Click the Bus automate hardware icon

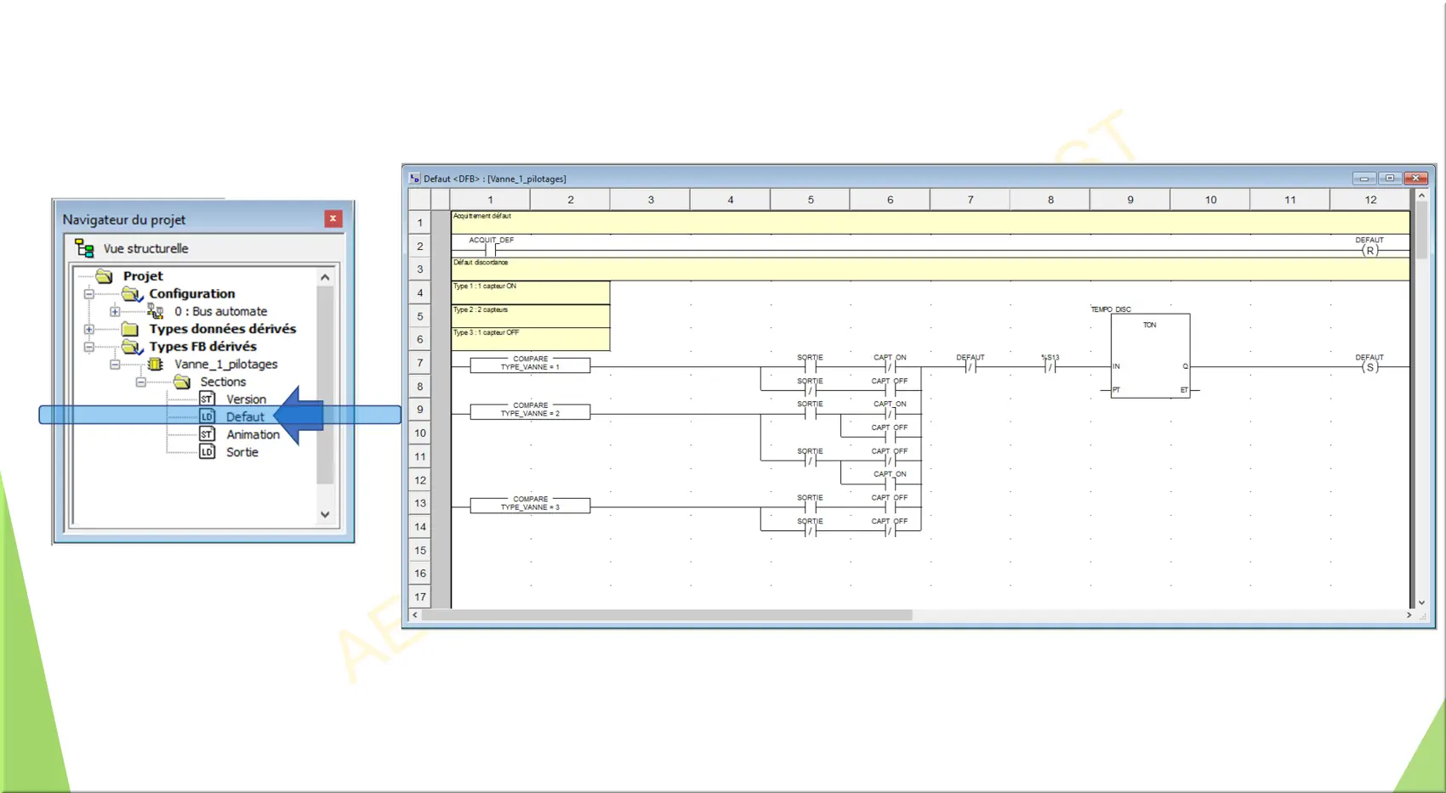pos(155,312)
